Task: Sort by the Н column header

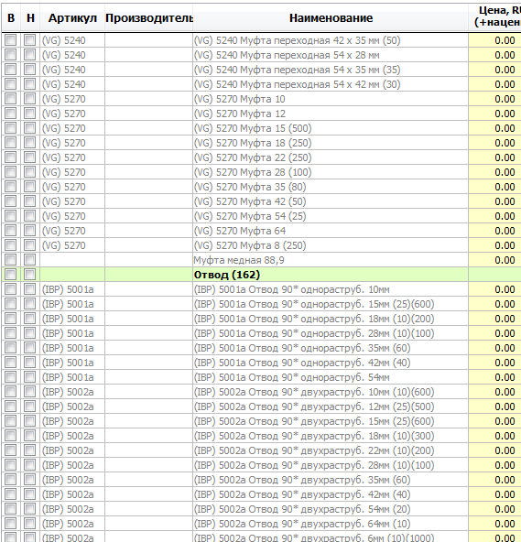Action: [x=30, y=18]
